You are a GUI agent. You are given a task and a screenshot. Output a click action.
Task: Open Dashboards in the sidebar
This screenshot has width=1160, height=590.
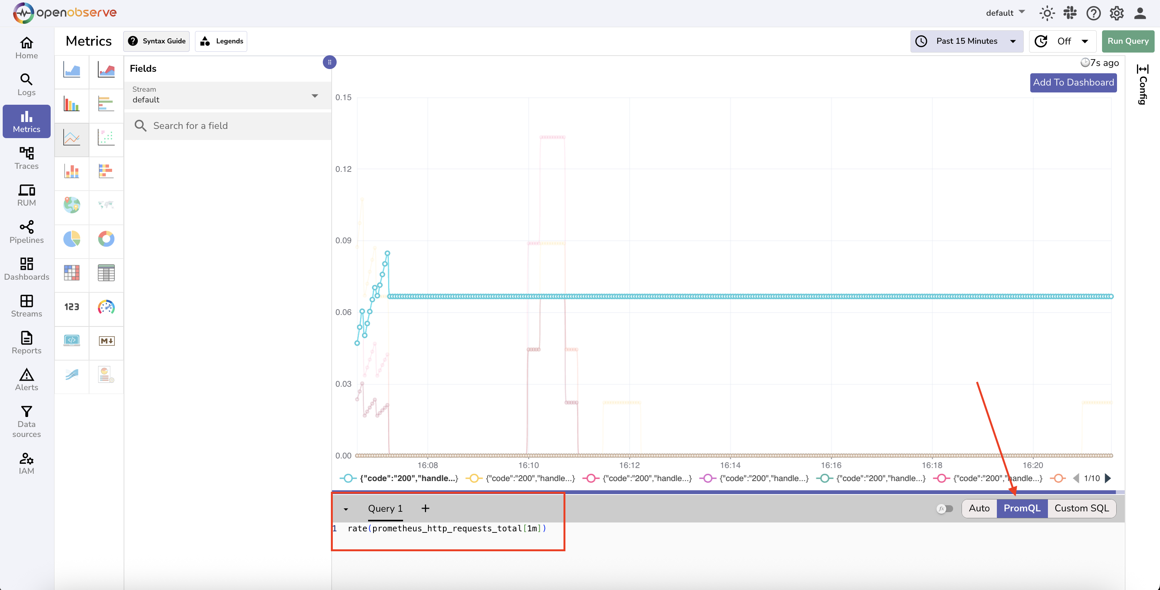point(26,269)
